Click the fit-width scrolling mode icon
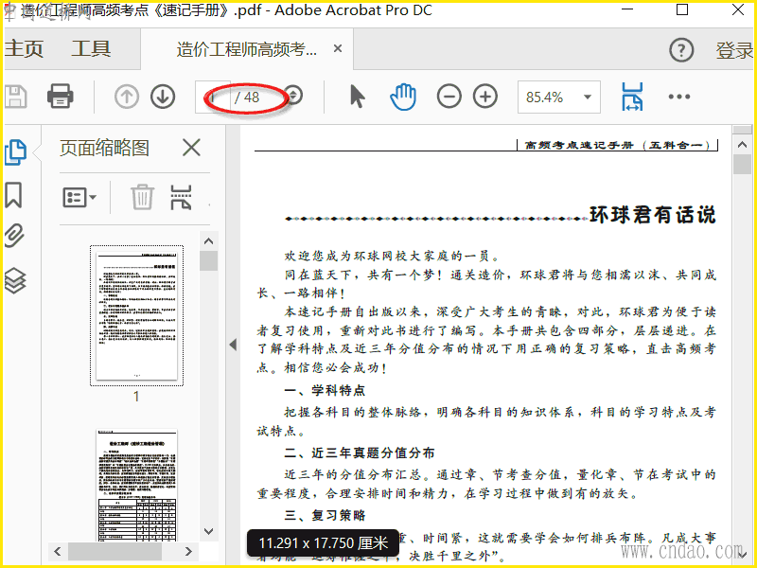The image size is (757, 568). (632, 97)
